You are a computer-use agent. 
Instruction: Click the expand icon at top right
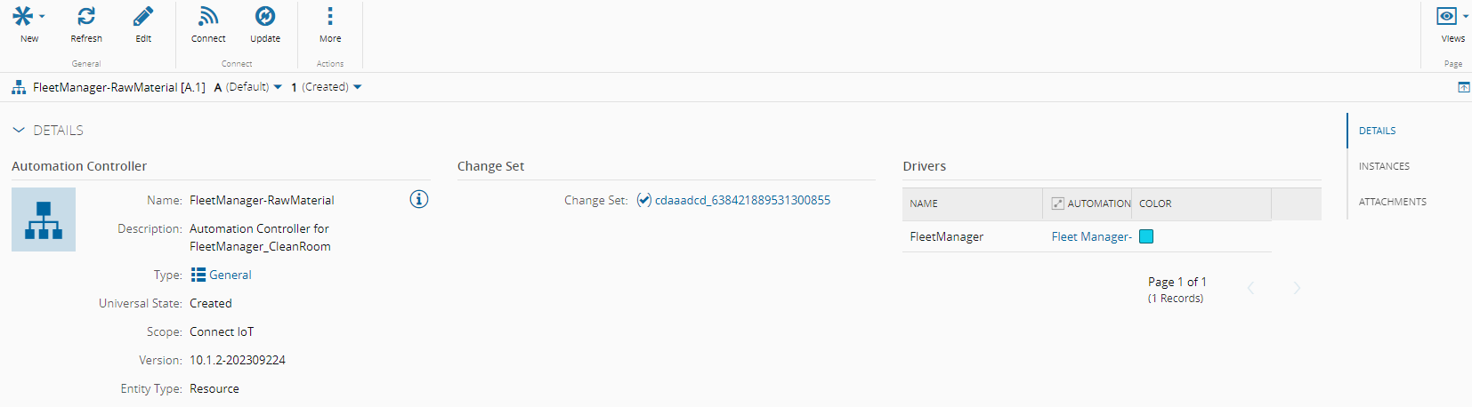[x=1463, y=87]
